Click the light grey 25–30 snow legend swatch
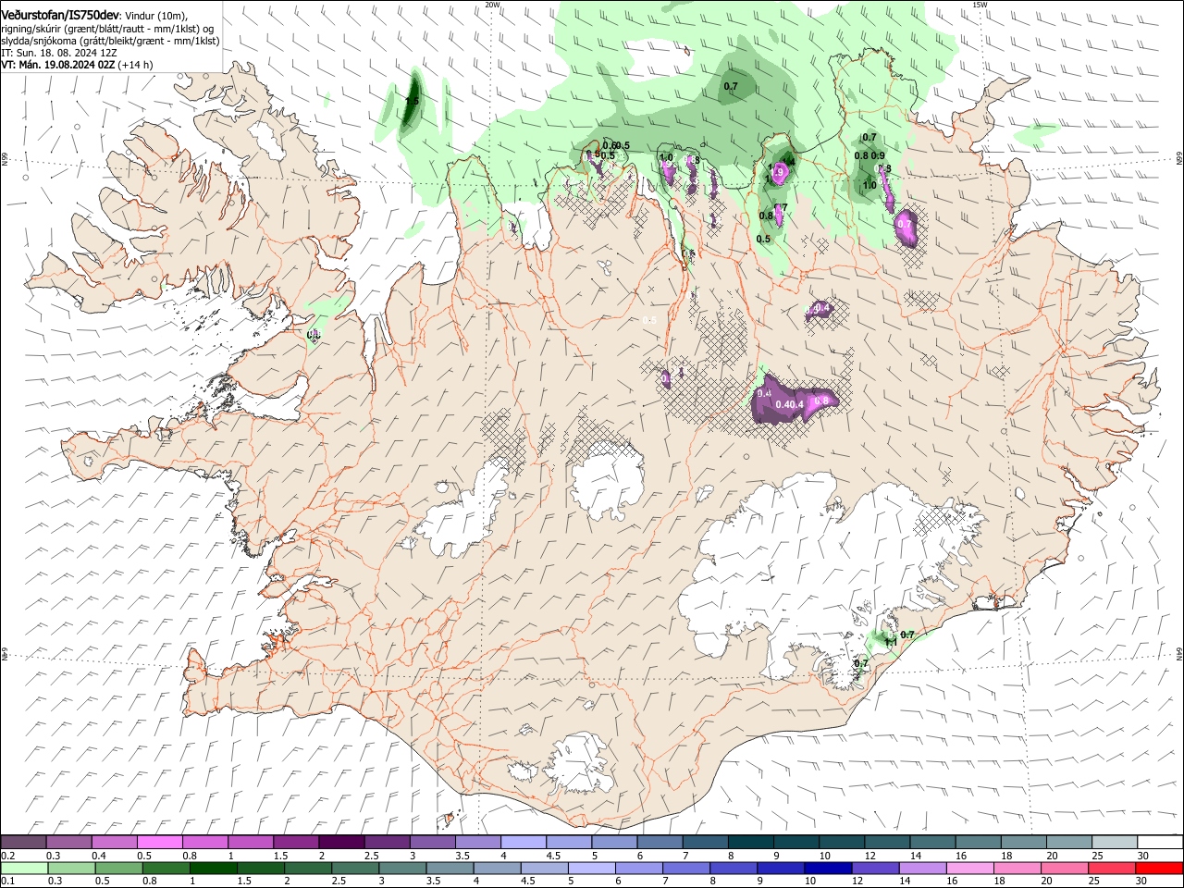Image resolution: width=1184 pixels, height=888 pixels. (x=1115, y=842)
